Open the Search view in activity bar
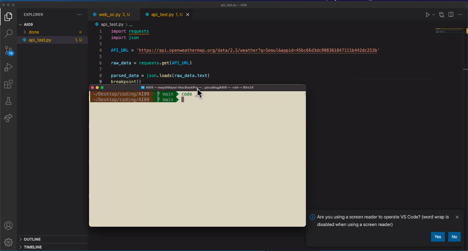The height and width of the screenshot is (251, 468). click(8, 33)
